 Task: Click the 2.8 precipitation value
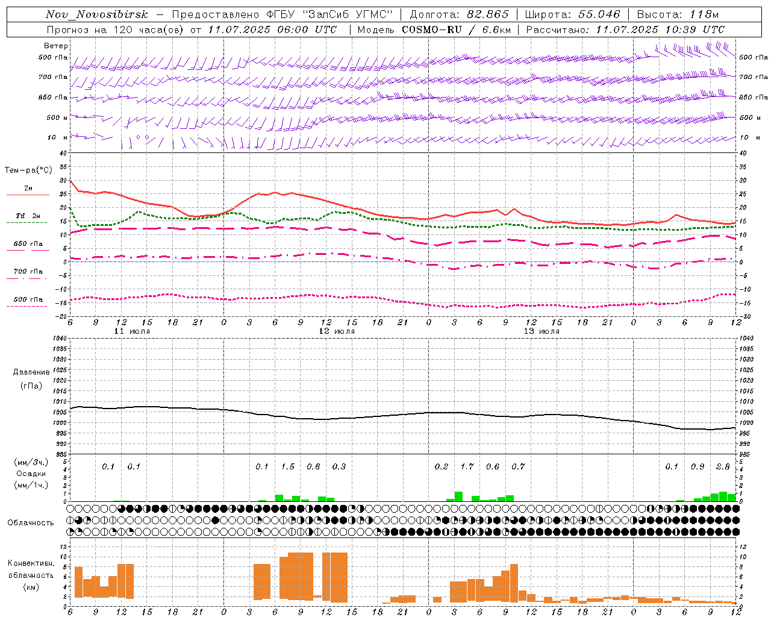point(723,466)
